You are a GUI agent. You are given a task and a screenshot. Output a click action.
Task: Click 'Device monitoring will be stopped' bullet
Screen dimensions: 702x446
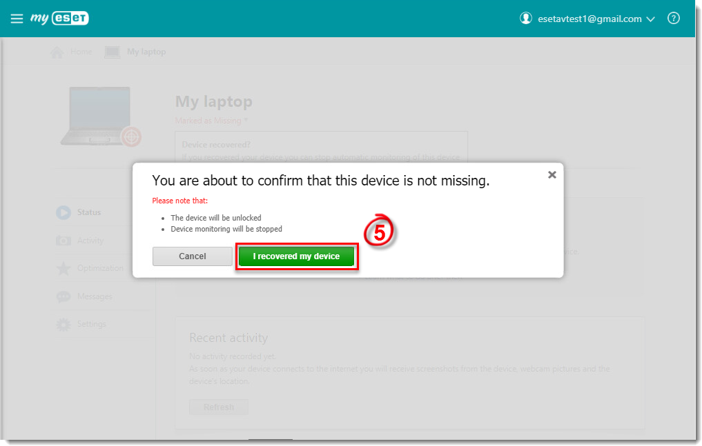tap(226, 230)
